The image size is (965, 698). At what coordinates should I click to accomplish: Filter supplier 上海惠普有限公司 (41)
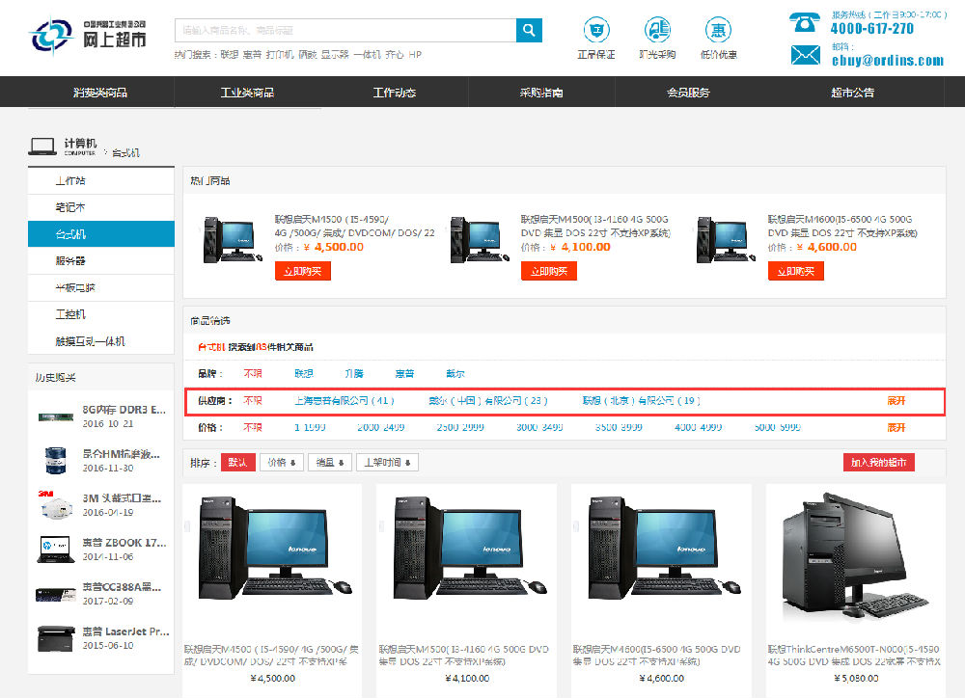tap(345, 400)
